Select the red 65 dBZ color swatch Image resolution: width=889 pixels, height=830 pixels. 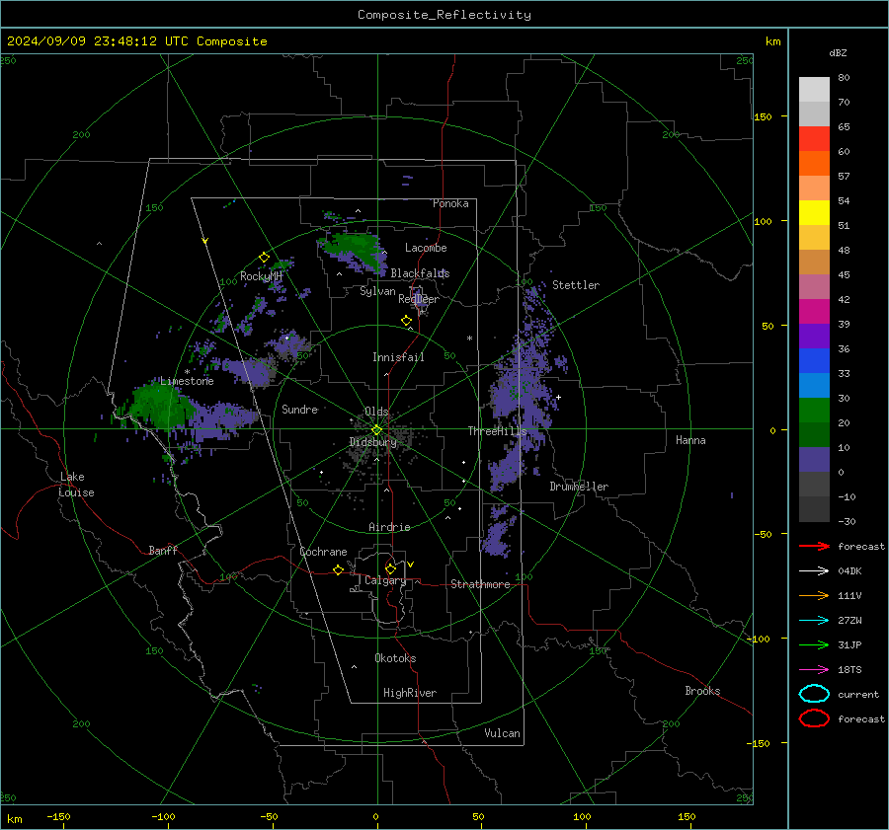click(814, 138)
